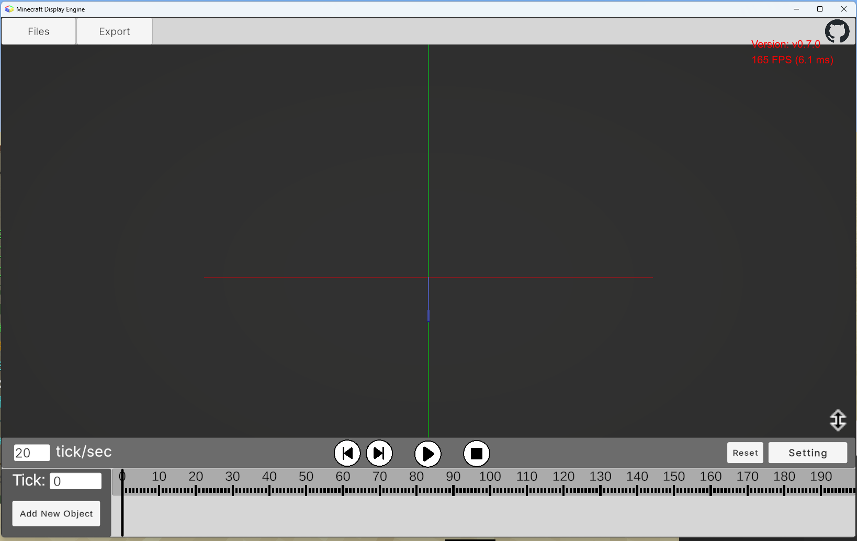Jump to previous keyframe button
This screenshot has height=541, width=857.
347,453
